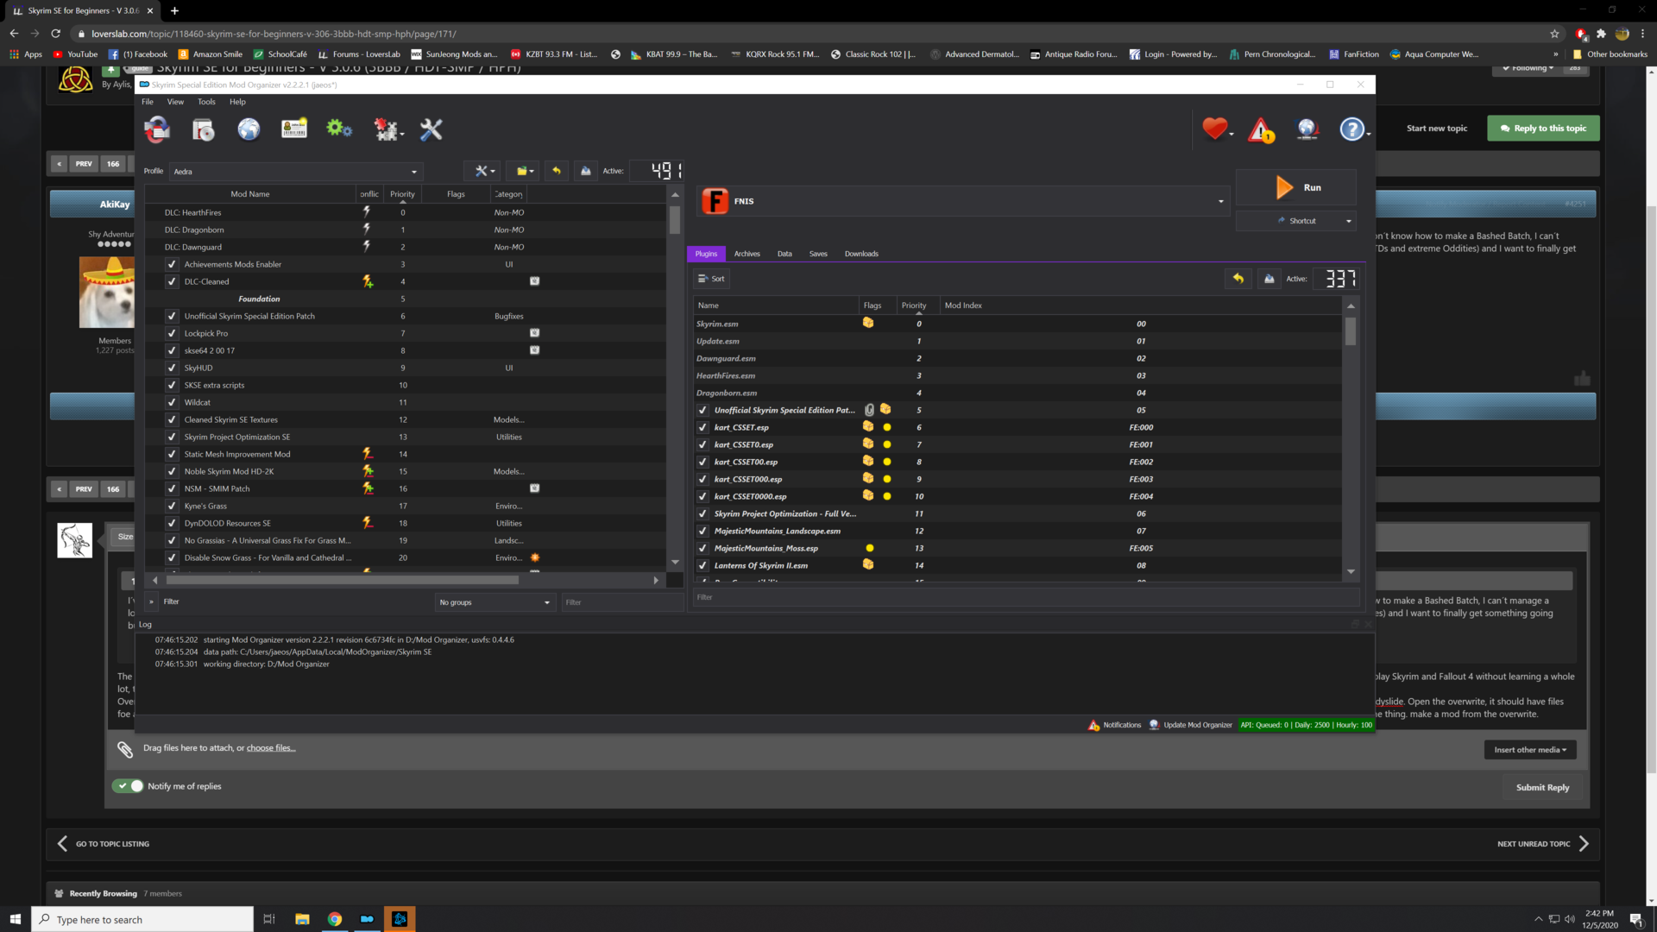Open the Endorse heart dropdown arrow
This screenshot has height=932, width=1657.
(x=1232, y=134)
